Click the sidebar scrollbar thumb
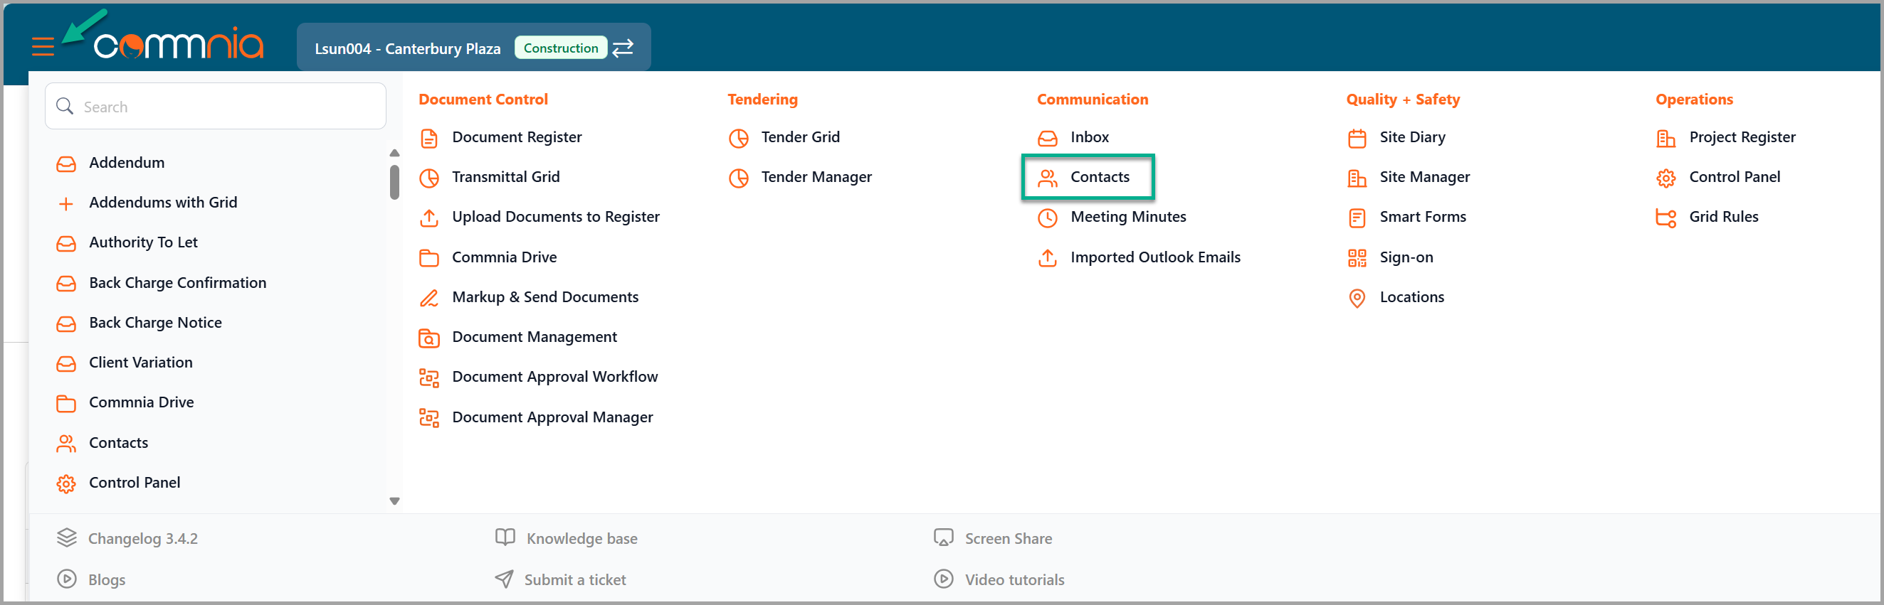This screenshot has width=1884, height=605. 394,182
